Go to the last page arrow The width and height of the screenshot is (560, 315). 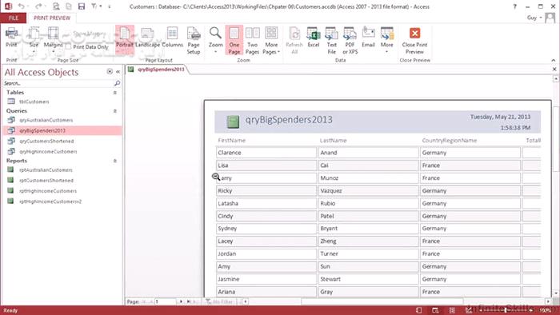click(189, 301)
